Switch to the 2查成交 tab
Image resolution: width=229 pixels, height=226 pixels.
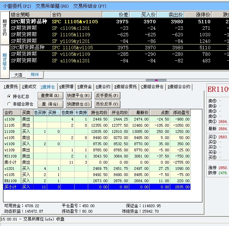(29, 87)
